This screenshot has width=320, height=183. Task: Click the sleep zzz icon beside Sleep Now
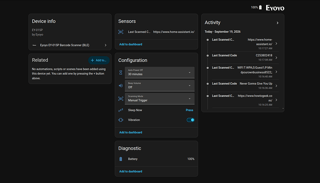tap(121, 110)
